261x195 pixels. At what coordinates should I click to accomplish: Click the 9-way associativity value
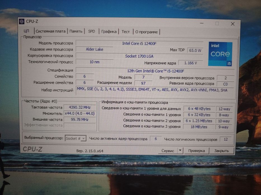click(x=224, y=127)
